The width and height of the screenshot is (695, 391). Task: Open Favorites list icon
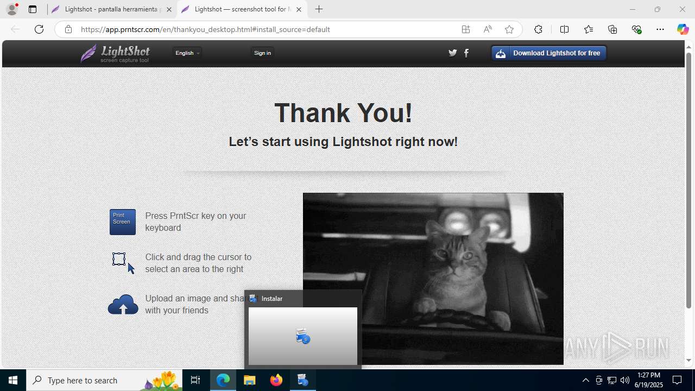[589, 29]
